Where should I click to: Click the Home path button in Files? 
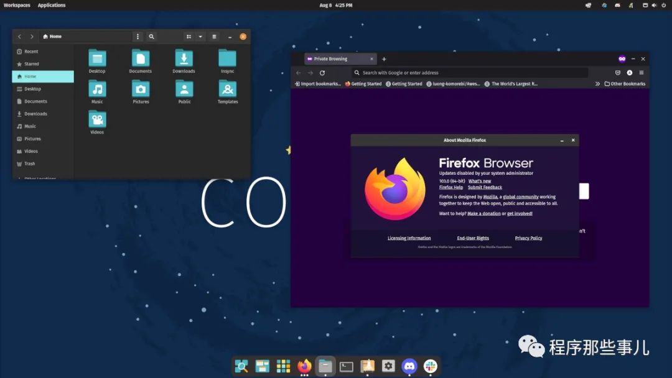tap(52, 37)
